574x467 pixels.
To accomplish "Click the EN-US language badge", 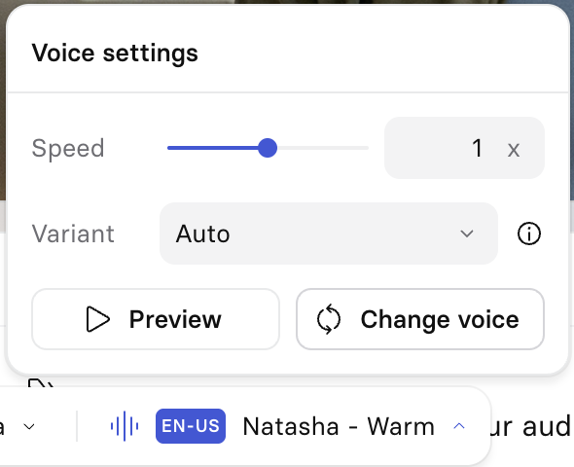I will [191, 426].
